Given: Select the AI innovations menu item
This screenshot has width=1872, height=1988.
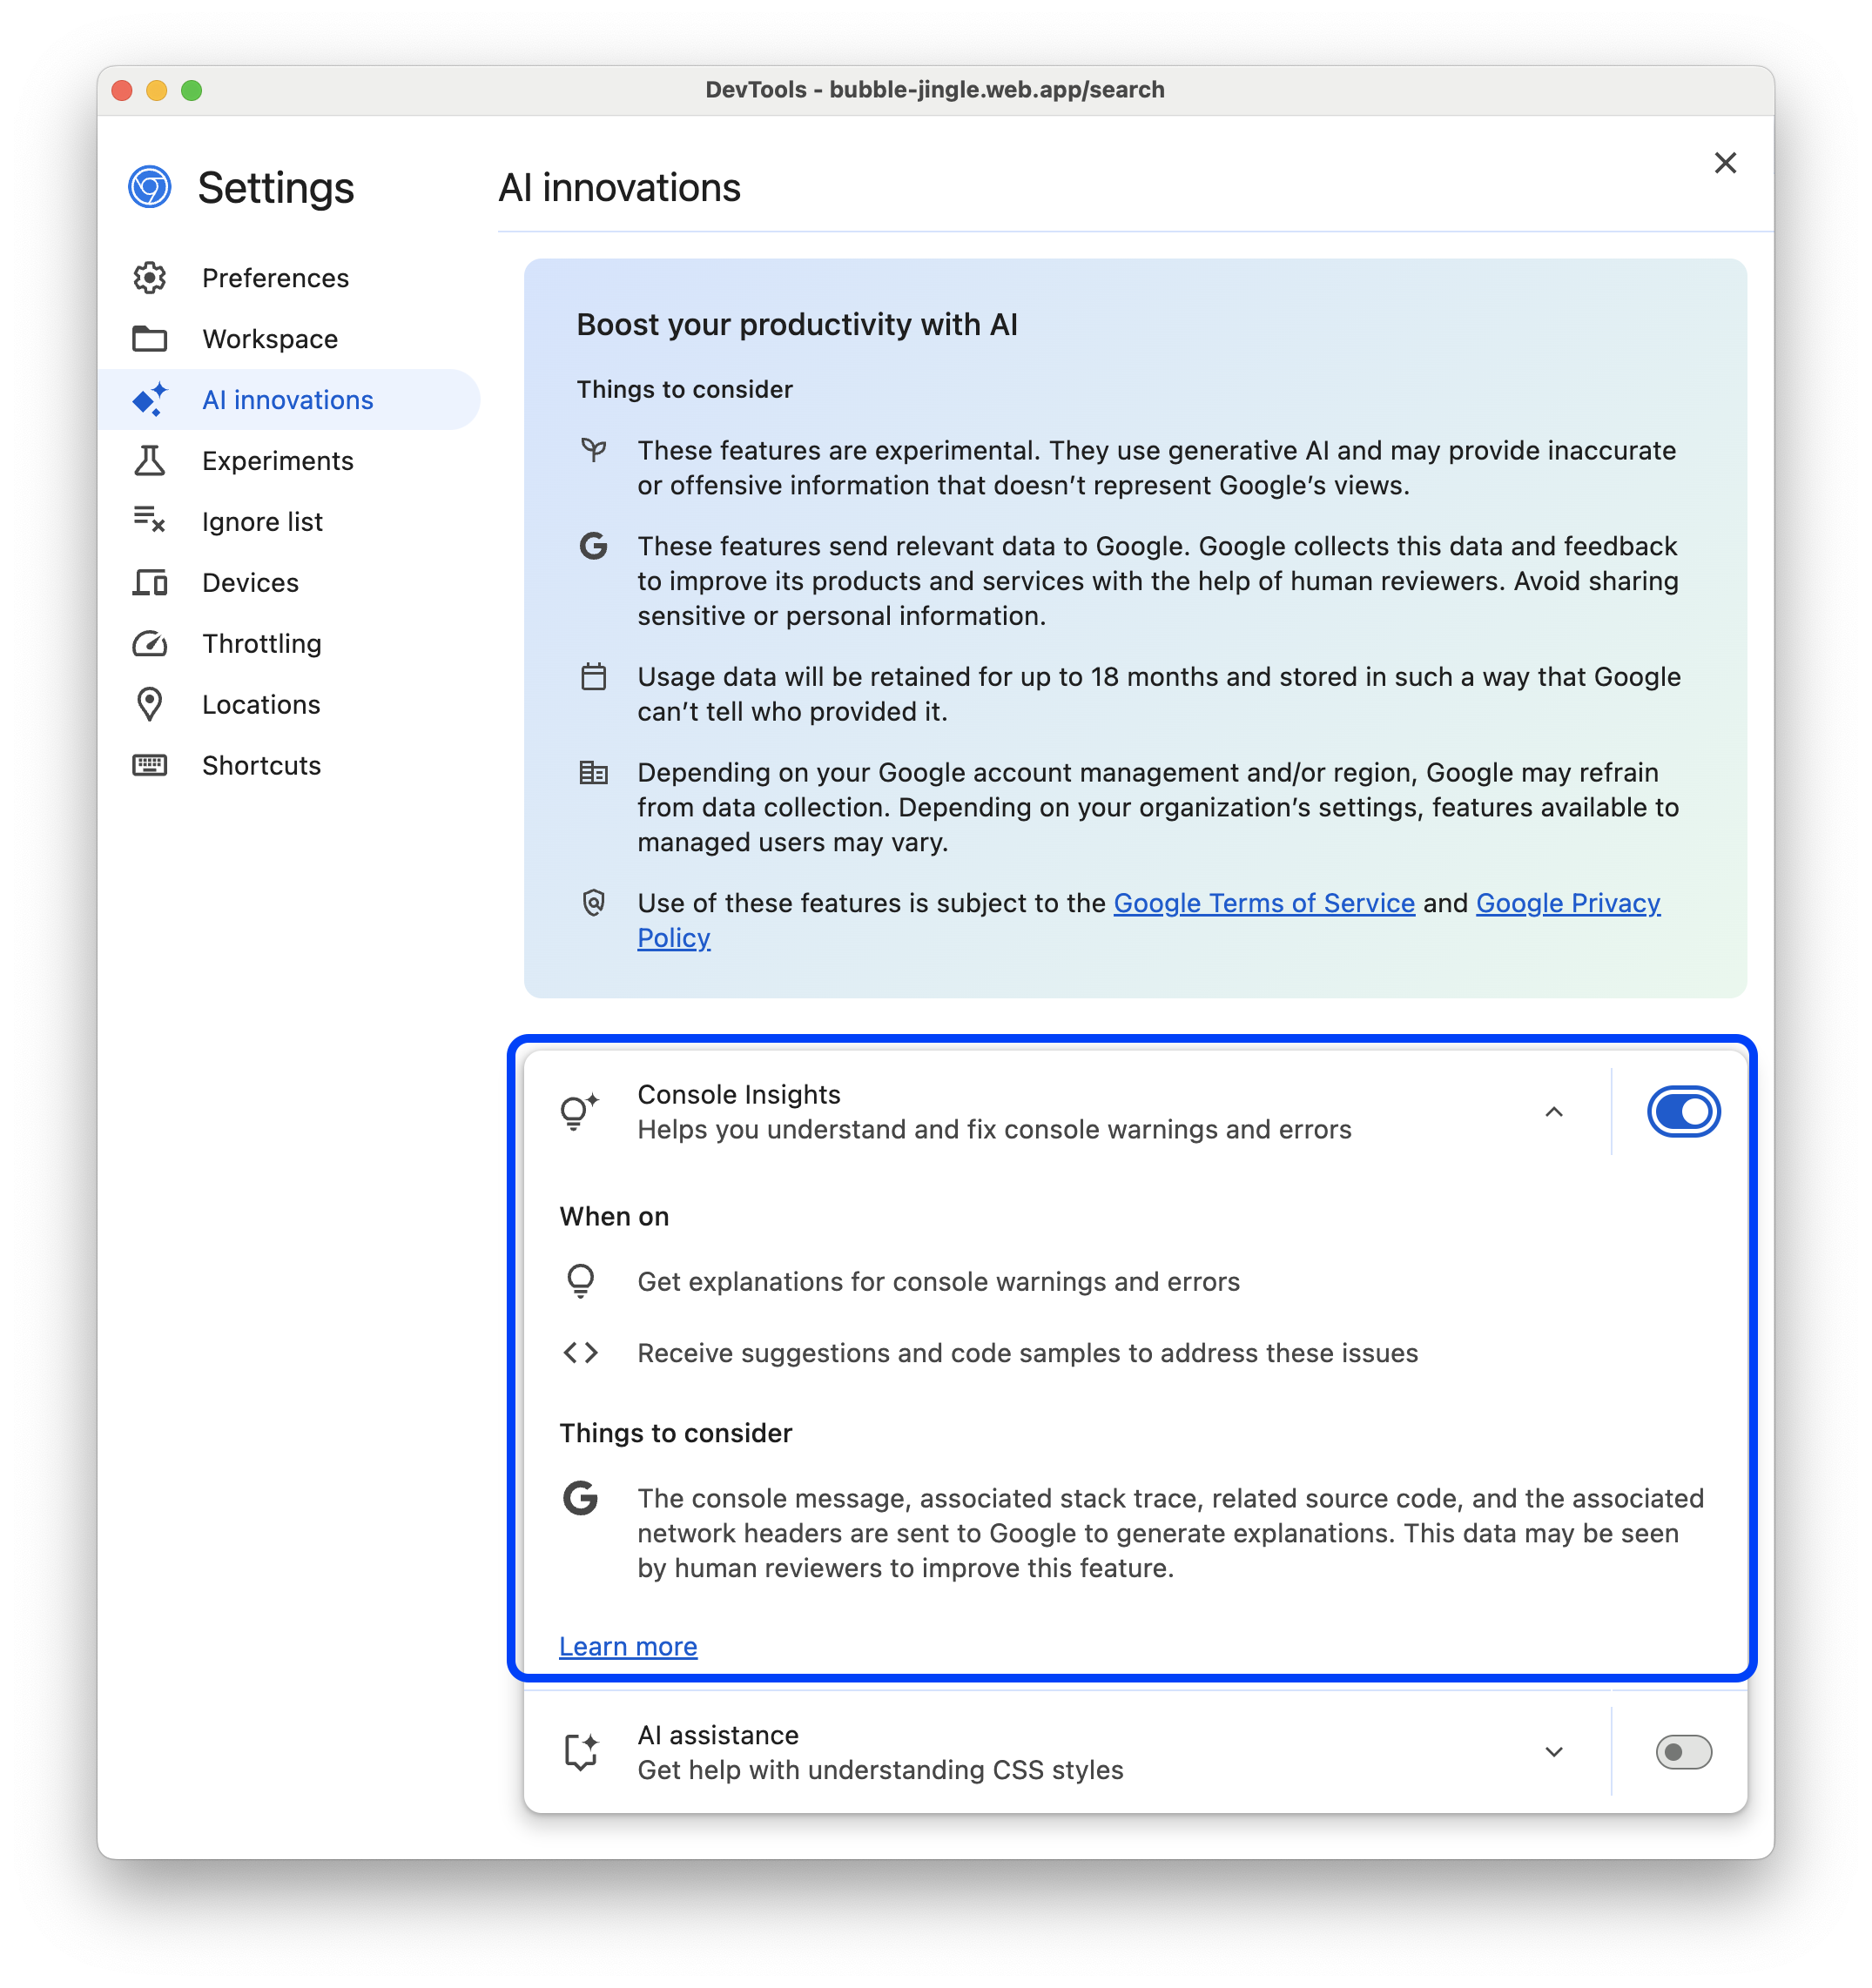Looking at the screenshot, I should coord(285,400).
